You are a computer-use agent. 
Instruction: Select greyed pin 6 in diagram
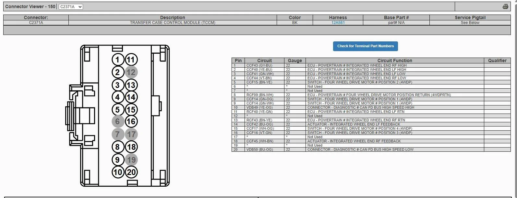(x=118, y=121)
